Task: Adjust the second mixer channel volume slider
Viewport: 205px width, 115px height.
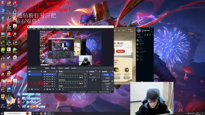Action: 70,84
